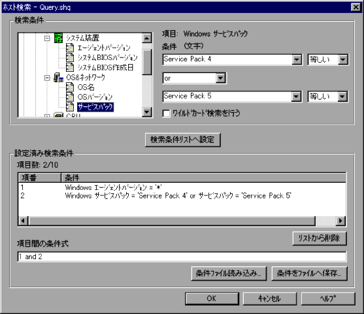The image size is (364, 314).
Task: Open 等しい dropdown beside Service Pack 4
Action: (x=342, y=59)
